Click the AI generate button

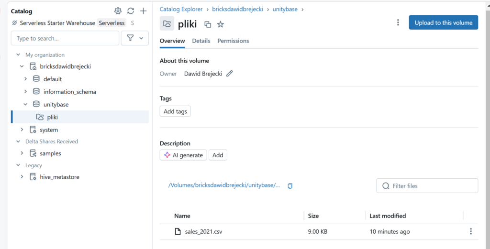(183, 155)
